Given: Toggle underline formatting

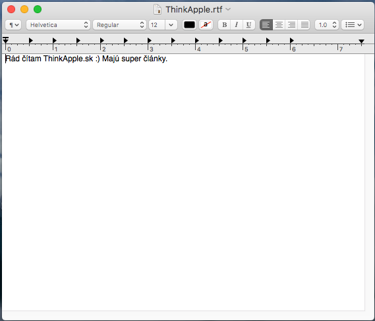Looking at the screenshot, I should [x=248, y=25].
